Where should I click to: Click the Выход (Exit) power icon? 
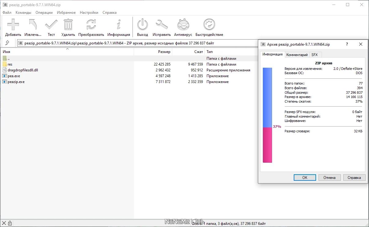[x=142, y=25]
